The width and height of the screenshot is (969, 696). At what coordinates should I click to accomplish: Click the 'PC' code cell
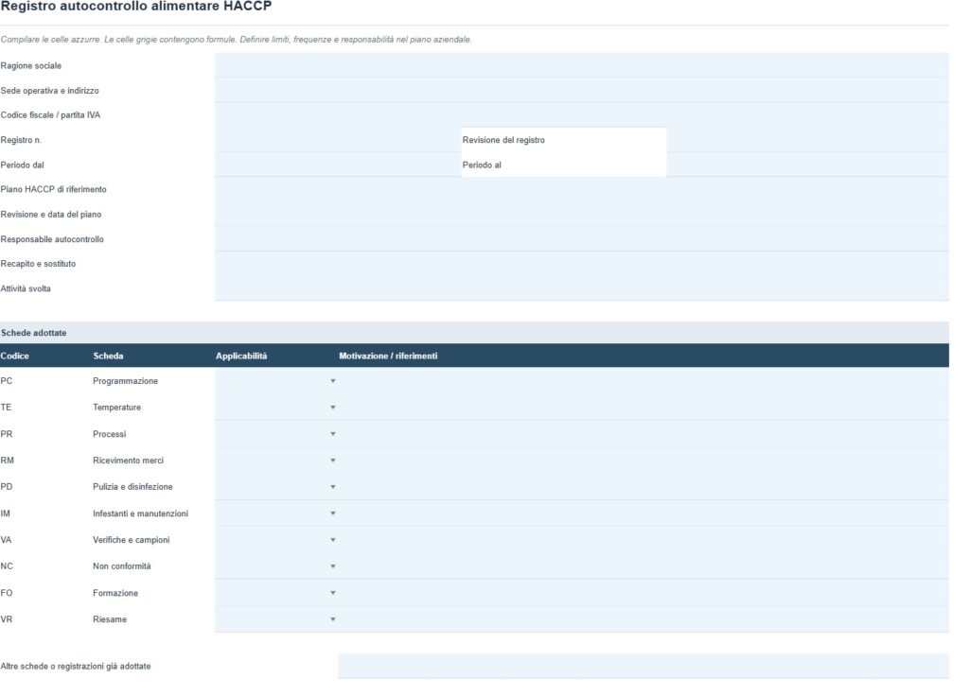(x=7, y=381)
